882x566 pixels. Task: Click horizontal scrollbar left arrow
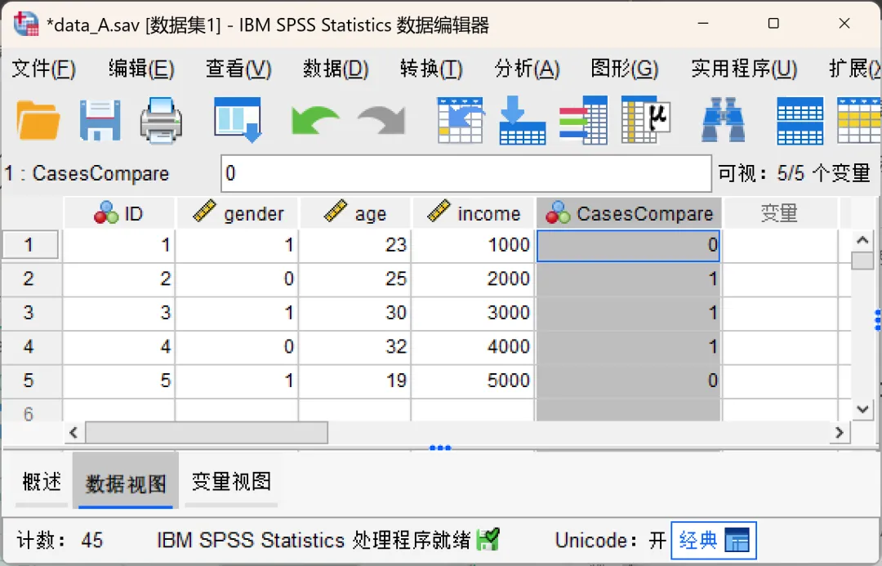73,433
